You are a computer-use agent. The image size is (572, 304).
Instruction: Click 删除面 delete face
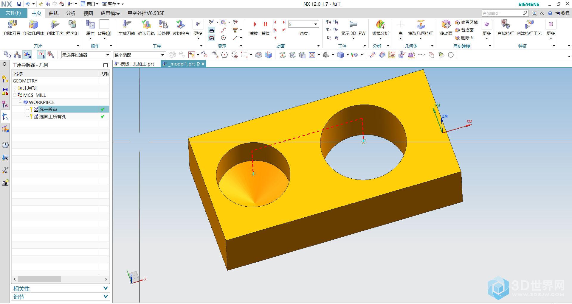464,38
